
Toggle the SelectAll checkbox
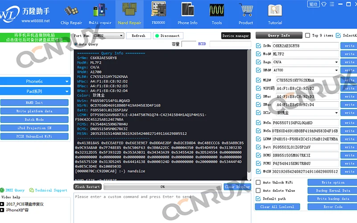pyautogui.click(x=338, y=36)
